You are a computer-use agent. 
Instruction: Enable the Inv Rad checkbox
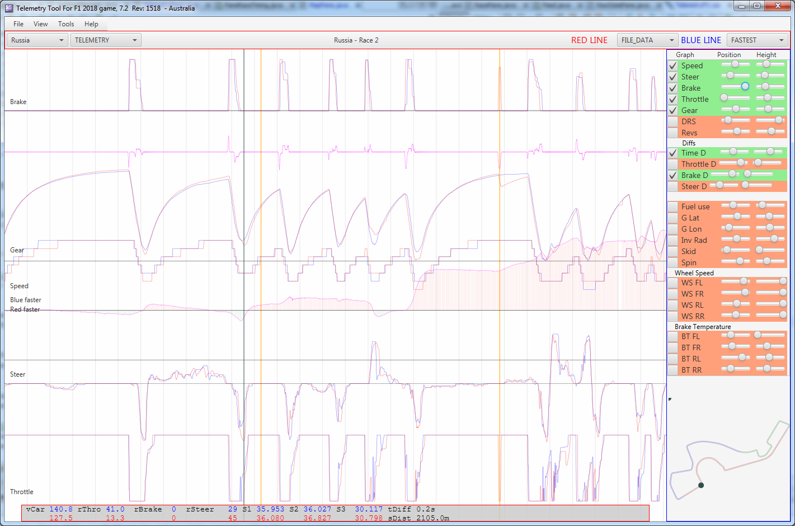pyautogui.click(x=673, y=240)
